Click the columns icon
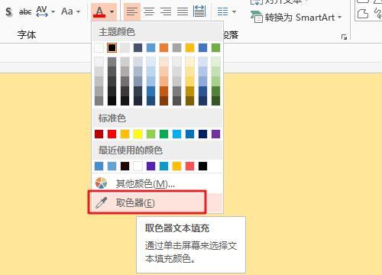Viewport: 382px width, 275px height. (223, 11)
